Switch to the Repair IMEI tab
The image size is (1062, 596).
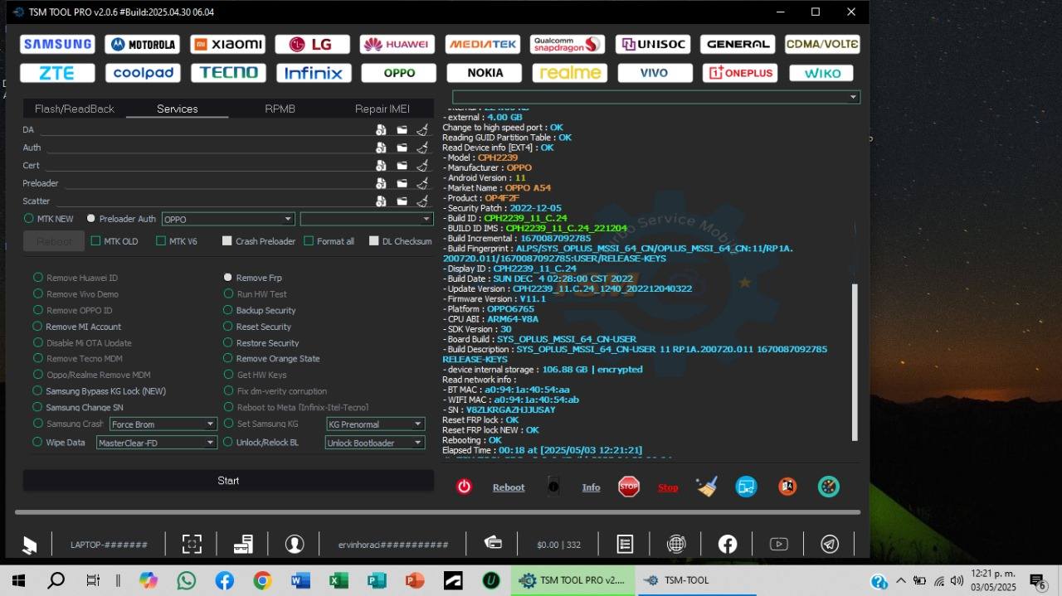[382, 109]
